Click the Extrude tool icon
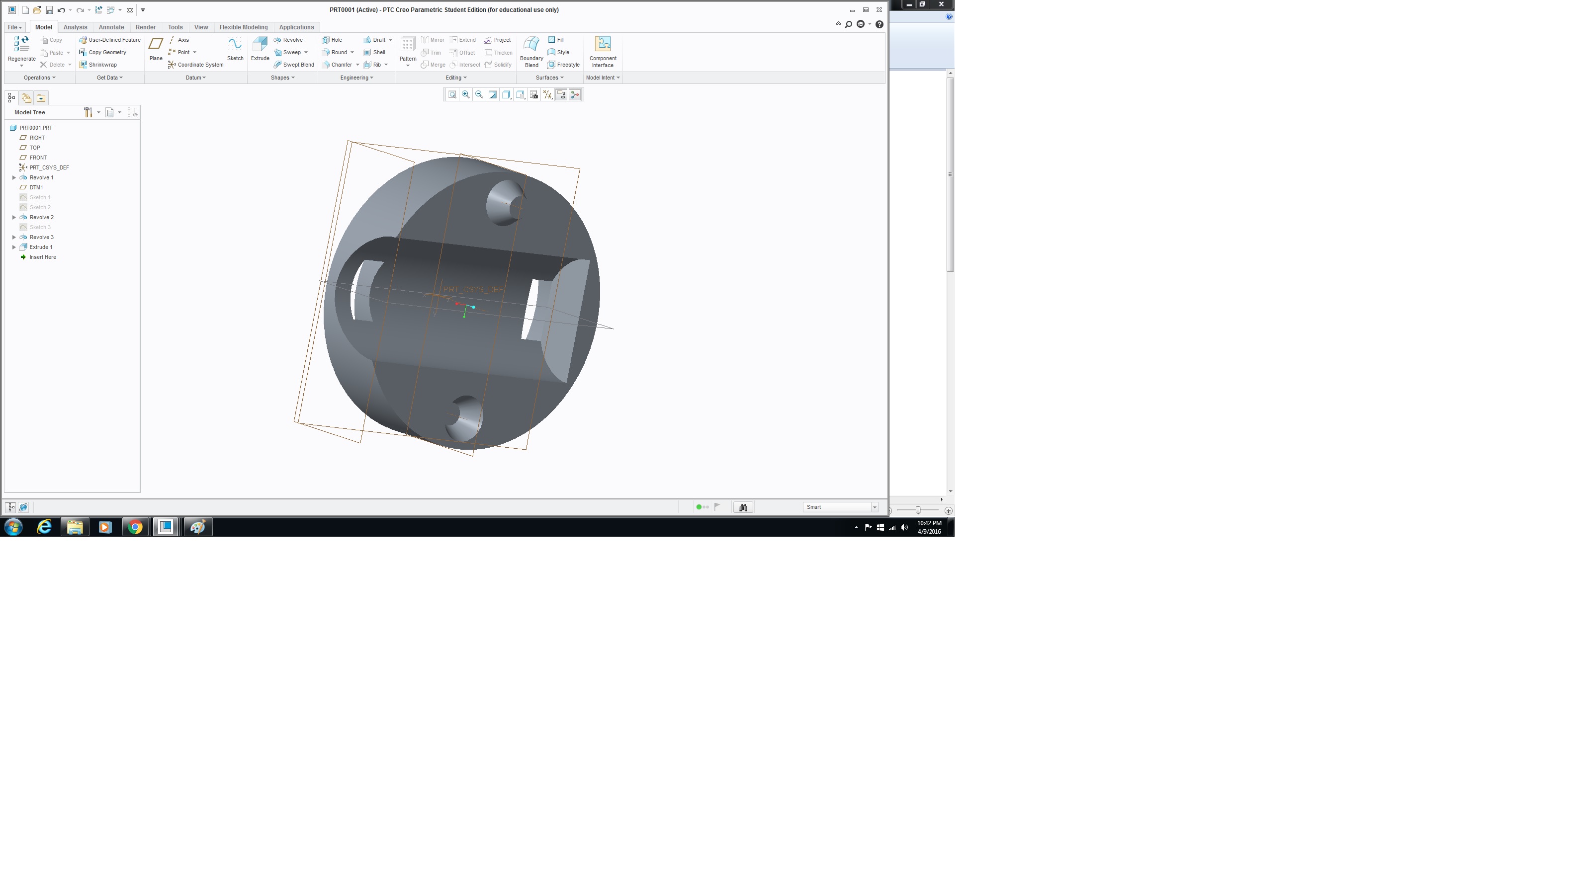 260,49
